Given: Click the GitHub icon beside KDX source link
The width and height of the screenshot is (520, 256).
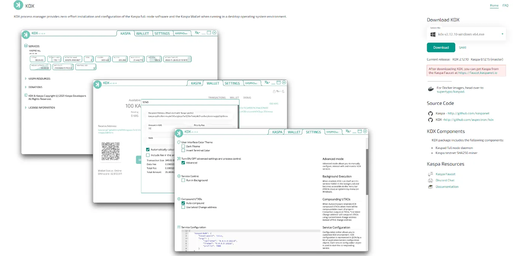Looking at the screenshot, I should pyautogui.click(x=431, y=120).
